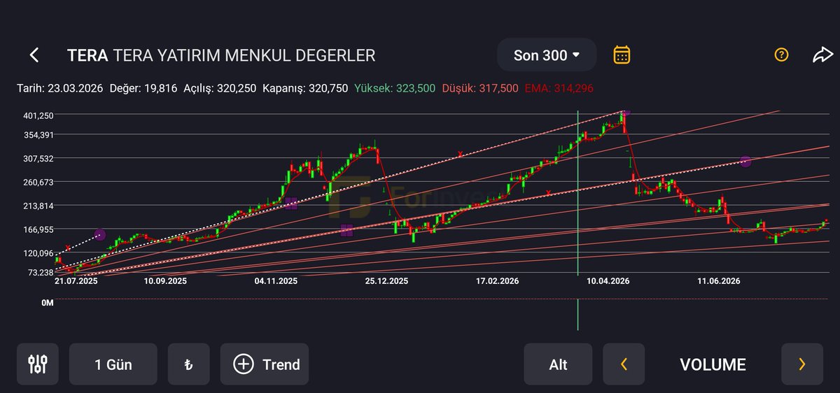Viewport: 840px width, 393px height.
Task: Go to next indicator with right chevron
Action: (802, 364)
